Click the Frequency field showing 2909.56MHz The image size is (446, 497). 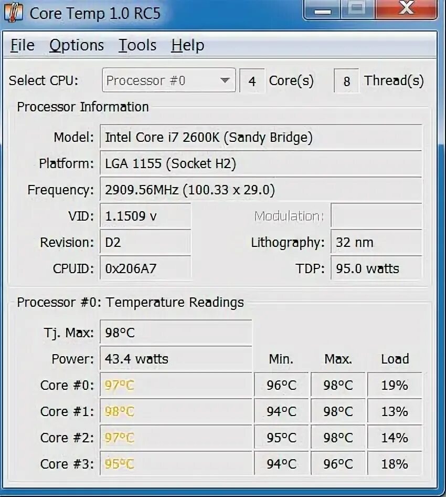click(261, 190)
